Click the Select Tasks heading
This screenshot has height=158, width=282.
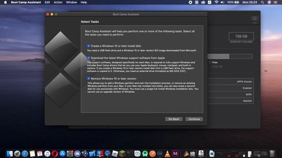pyautogui.click(x=90, y=22)
